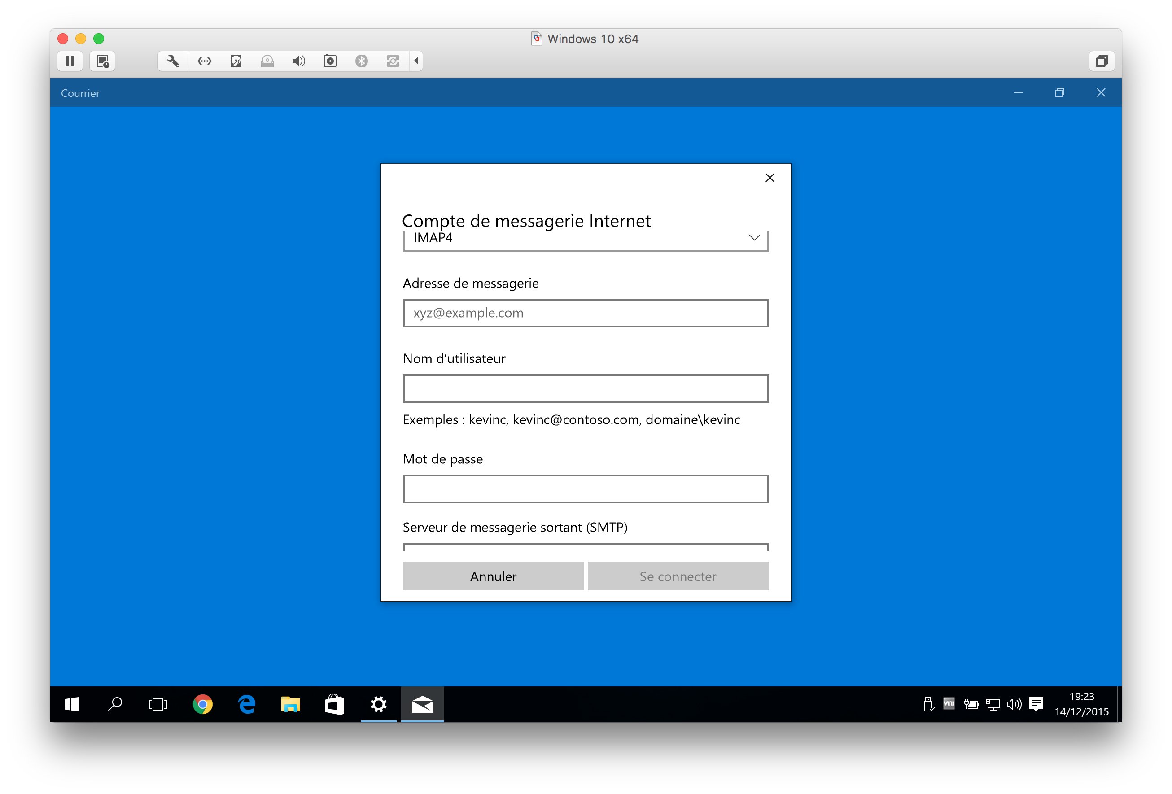Click the VMware Tools tray icon
Viewport: 1172px width, 794px height.
(x=949, y=703)
